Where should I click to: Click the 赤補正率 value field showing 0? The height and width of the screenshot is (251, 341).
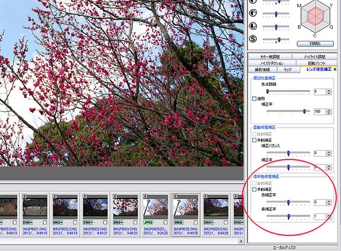tap(320, 203)
